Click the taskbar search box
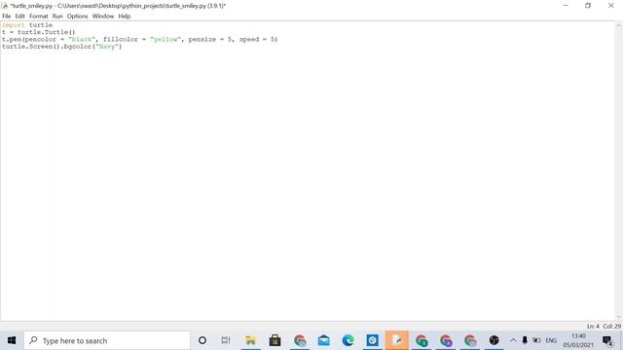This screenshot has height=350, width=623. coord(107,340)
